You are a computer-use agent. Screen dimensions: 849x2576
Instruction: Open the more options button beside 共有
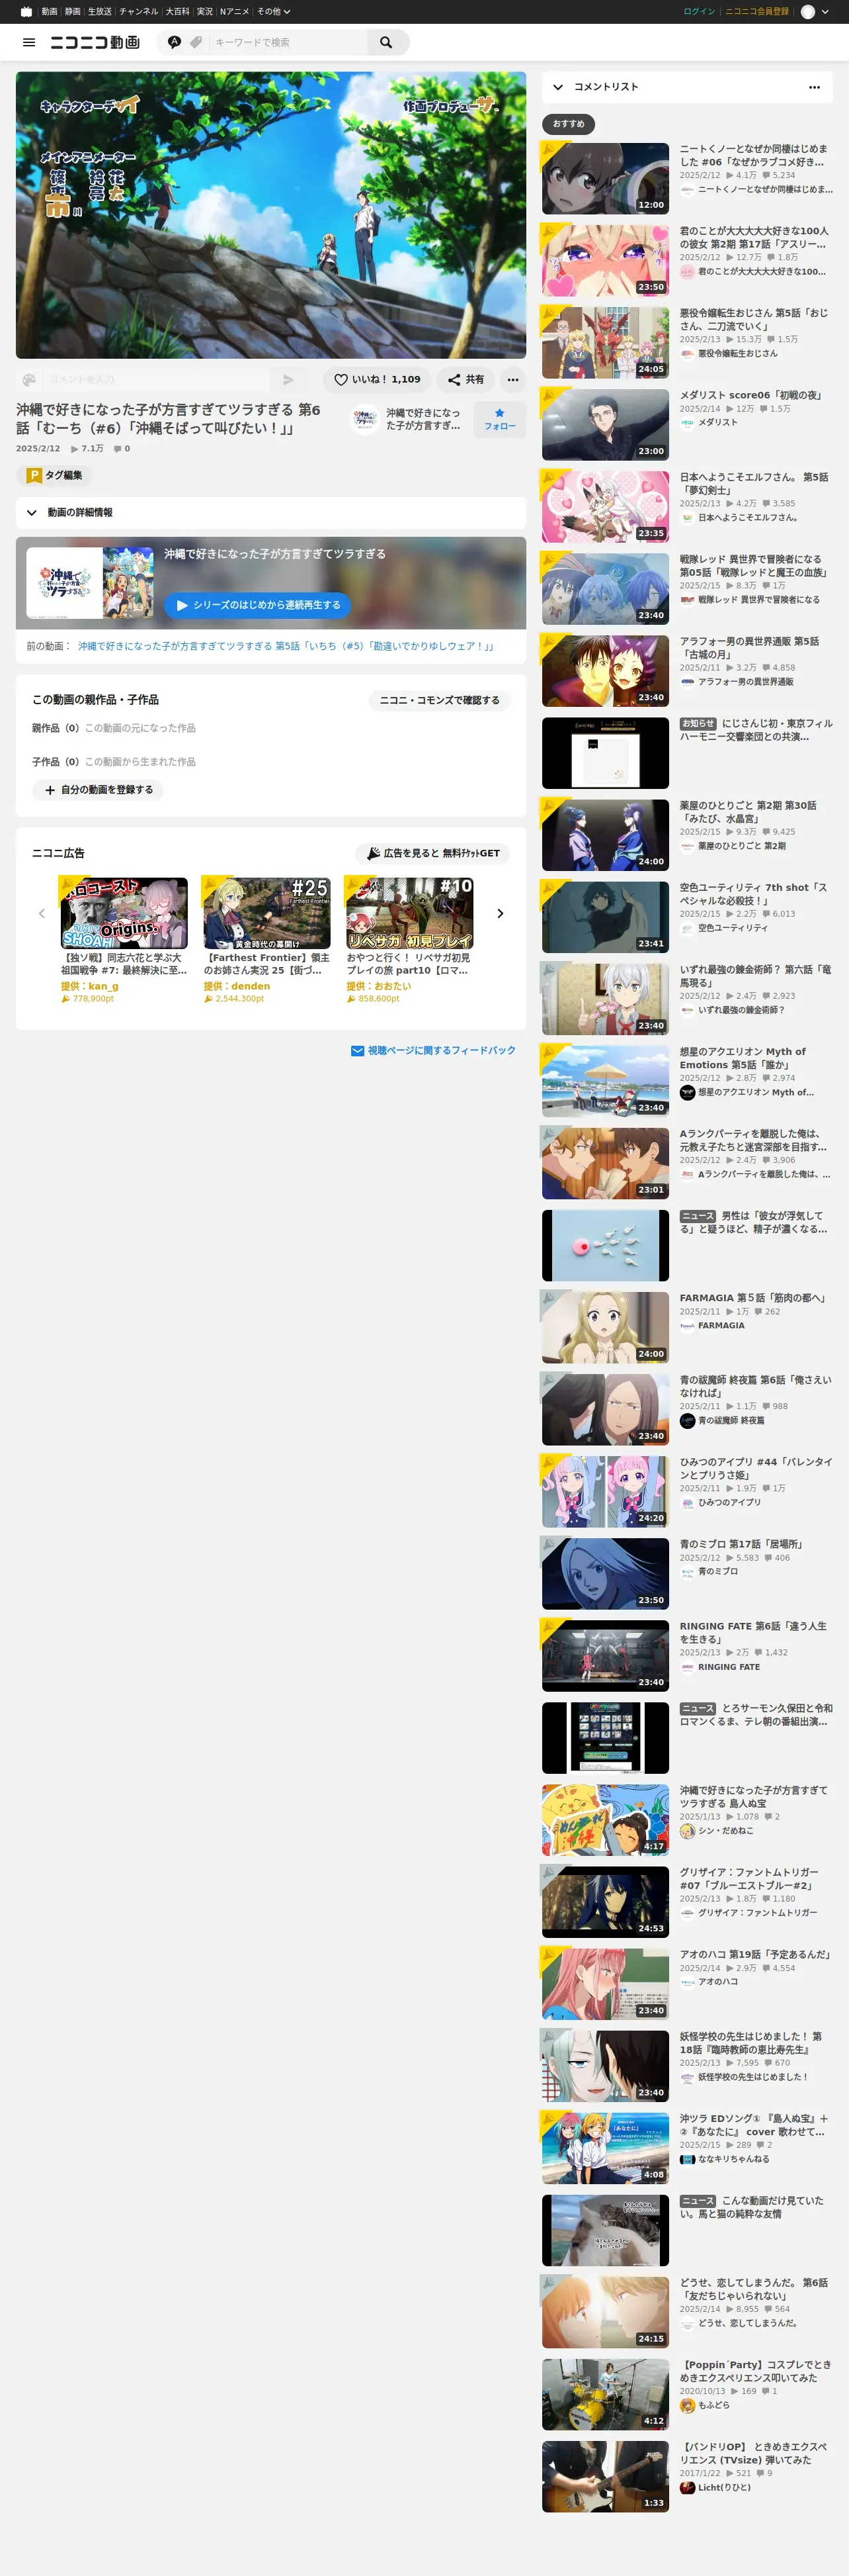click(x=512, y=380)
